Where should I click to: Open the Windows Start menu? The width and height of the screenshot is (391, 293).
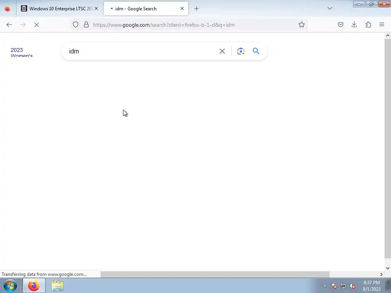click(x=10, y=285)
